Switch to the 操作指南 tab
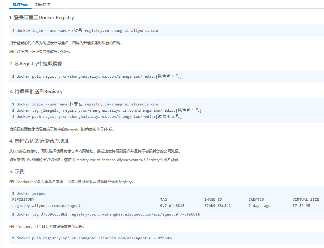Viewport: 324px width, 248px height. pyautogui.click(x=20, y=5)
